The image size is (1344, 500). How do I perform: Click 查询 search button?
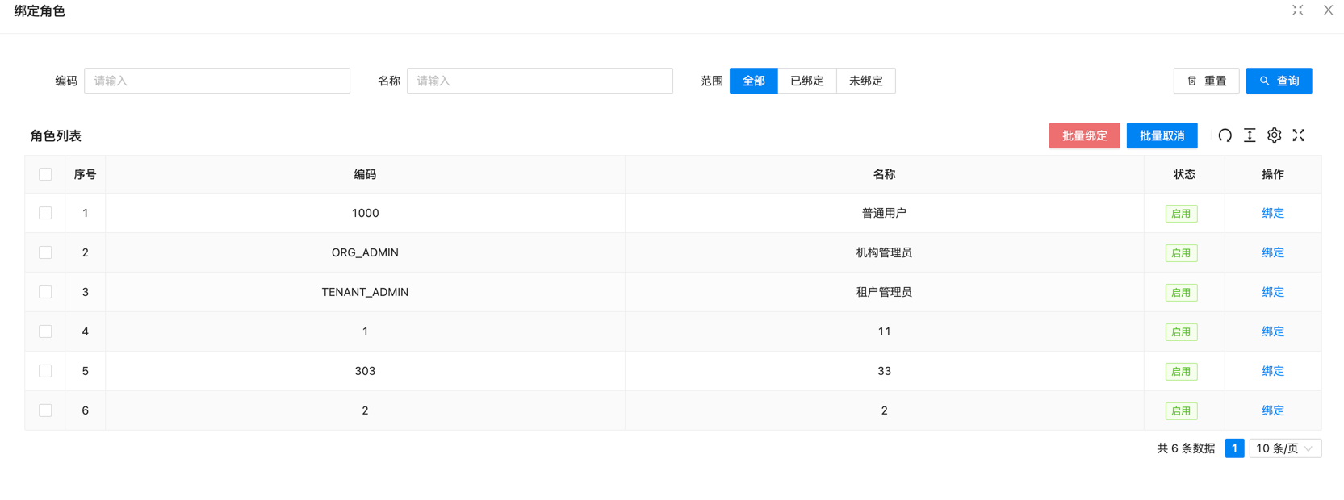1279,81
